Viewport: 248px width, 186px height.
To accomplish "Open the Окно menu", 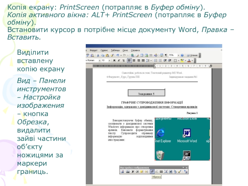I will pyautogui.click(x=125, y=51).
